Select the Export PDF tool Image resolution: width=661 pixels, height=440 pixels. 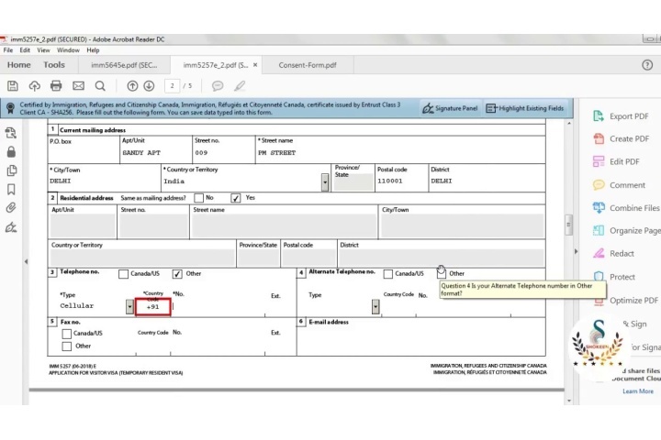(x=621, y=116)
